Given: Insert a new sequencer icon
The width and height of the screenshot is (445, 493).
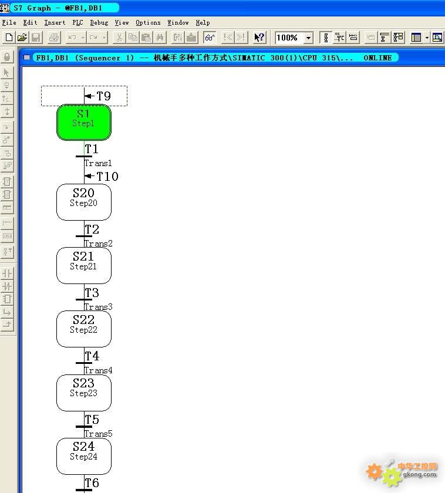Looking at the screenshot, I should [7, 252].
